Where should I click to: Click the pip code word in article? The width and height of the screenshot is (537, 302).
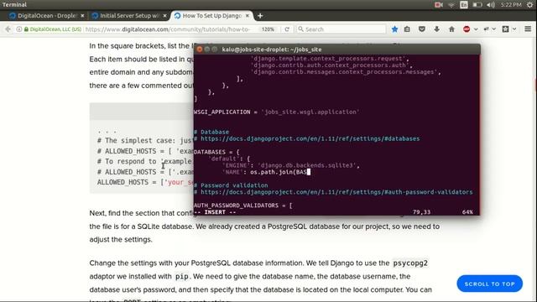pos(182,277)
